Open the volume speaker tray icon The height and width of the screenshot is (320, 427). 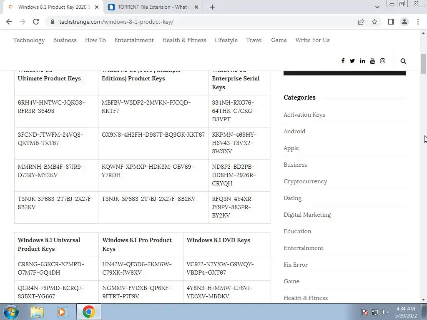click(385, 312)
